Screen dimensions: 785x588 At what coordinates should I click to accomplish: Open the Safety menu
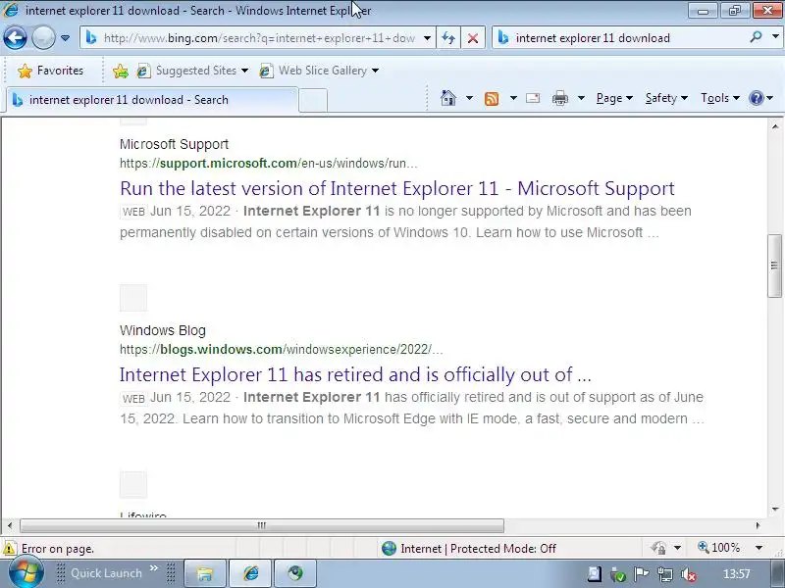666,98
